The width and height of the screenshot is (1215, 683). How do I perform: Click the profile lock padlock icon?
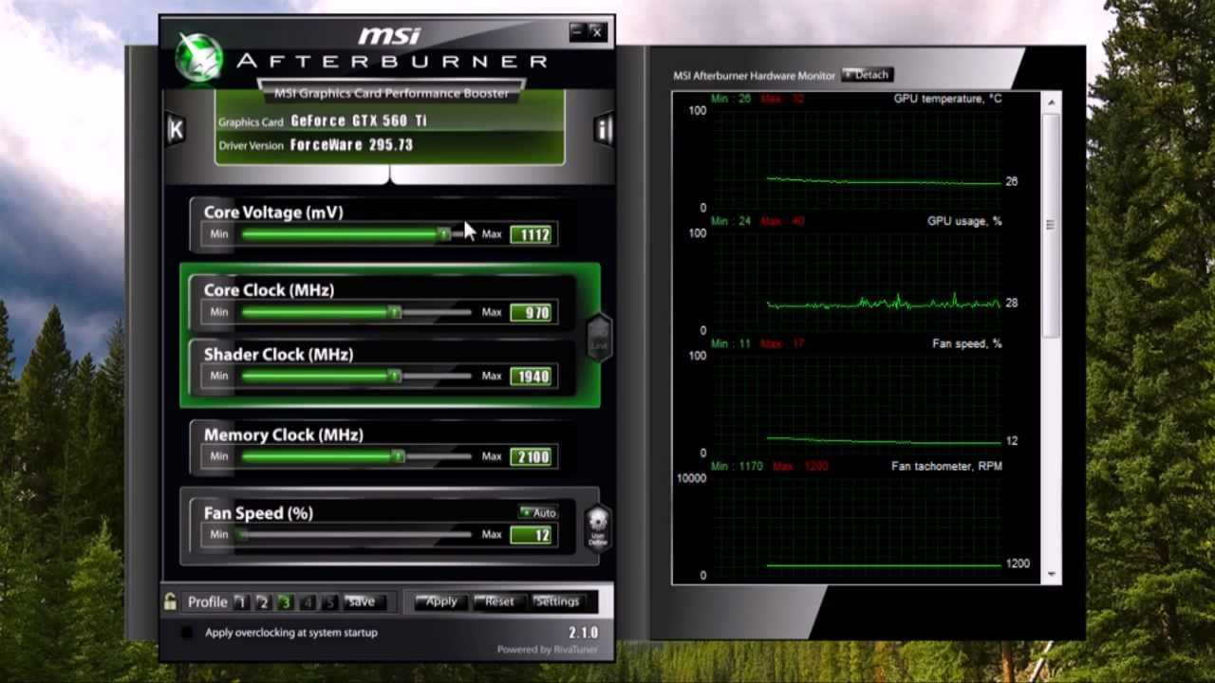click(x=171, y=601)
